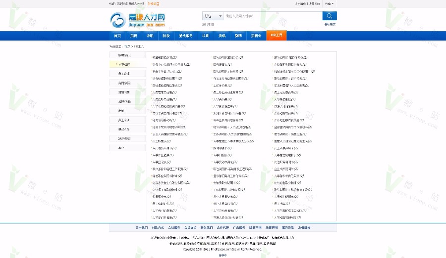Open the 招聘会 navigation tab

tap(256, 36)
